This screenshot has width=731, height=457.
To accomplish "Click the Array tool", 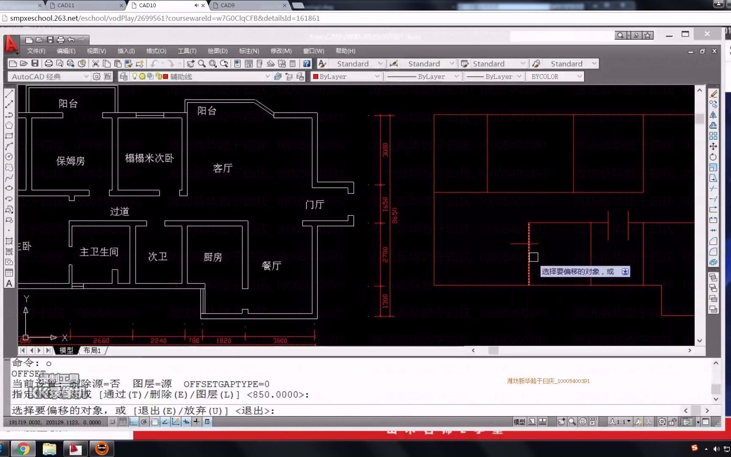I will click(x=713, y=136).
